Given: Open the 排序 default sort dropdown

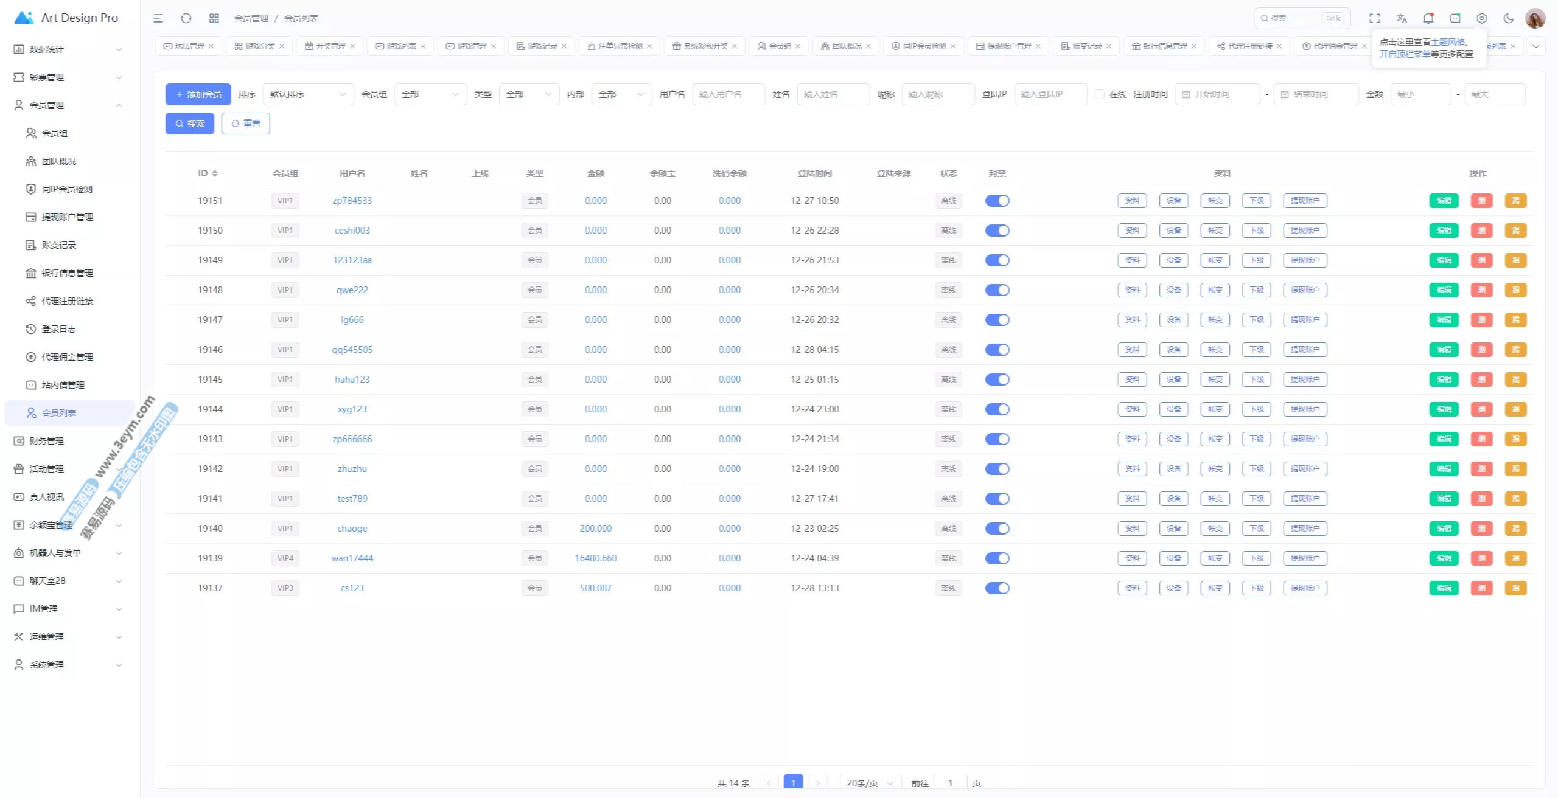Looking at the screenshot, I should pyautogui.click(x=308, y=94).
